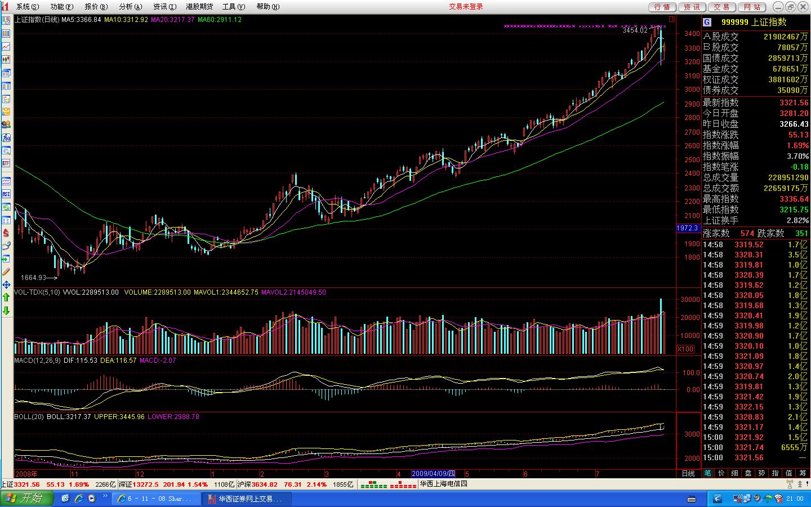The image size is (811, 507).
Task: Open 功能(F) menu
Action: coord(62,7)
